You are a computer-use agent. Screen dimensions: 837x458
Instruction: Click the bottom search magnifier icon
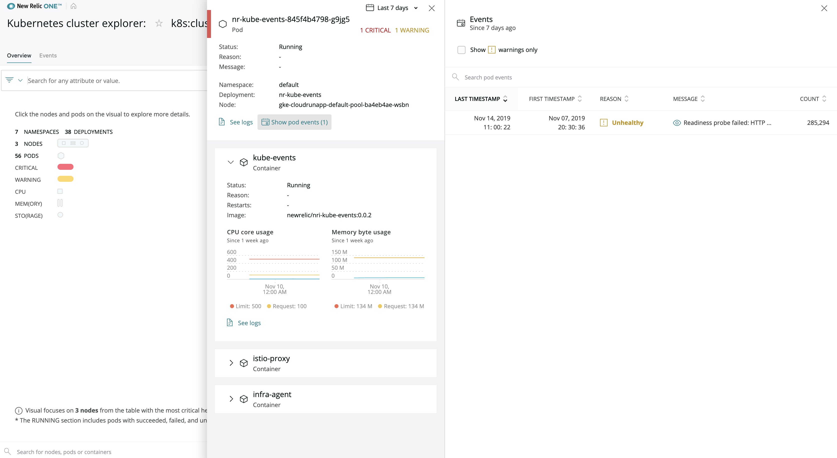tap(7, 452)
